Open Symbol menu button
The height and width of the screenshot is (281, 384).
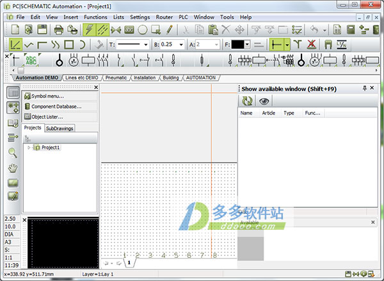click(x=60, y=96)
